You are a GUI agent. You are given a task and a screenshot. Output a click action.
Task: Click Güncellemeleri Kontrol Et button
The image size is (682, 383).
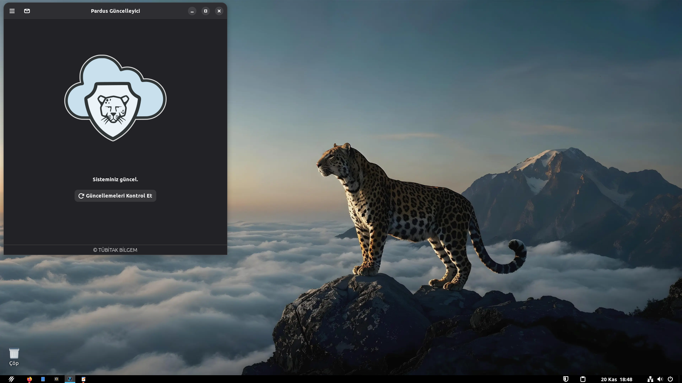point(115,196)
